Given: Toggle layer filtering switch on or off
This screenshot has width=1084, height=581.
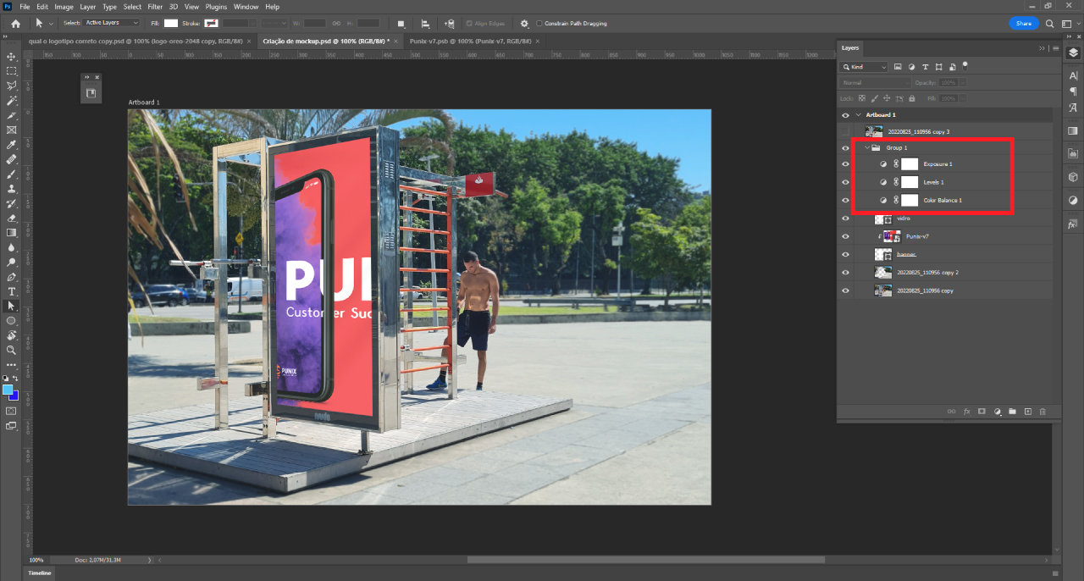Looking at the screenshot, I should point(965,64).
